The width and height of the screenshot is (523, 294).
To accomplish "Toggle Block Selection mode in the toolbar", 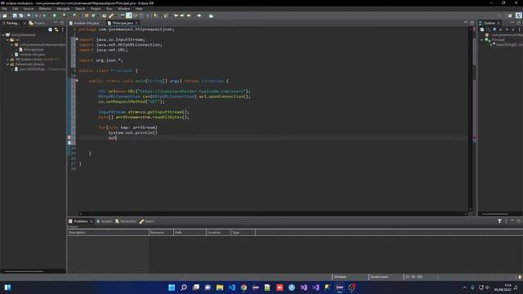I will click(141, 16).
